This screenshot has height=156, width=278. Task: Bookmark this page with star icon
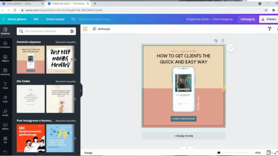(x=266, y=10)
